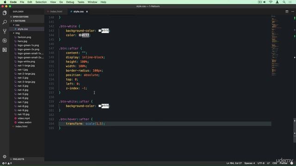Click the volume icon in menu bar
296x166 pixels.
(265, 2)
